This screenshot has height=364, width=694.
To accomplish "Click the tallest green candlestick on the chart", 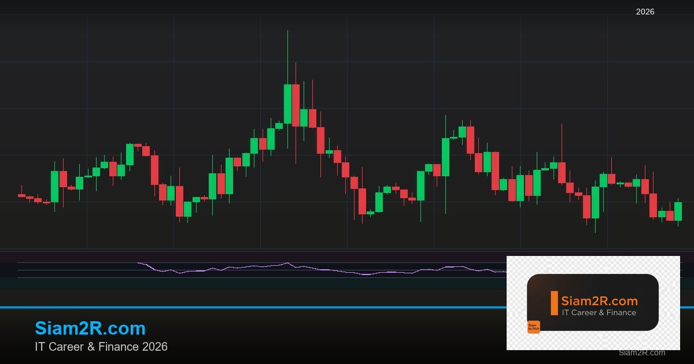I will tap(289, 104).
